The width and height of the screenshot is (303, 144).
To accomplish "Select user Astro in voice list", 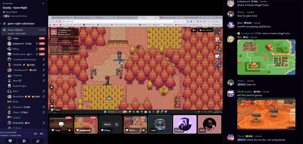I will [27, 91].
